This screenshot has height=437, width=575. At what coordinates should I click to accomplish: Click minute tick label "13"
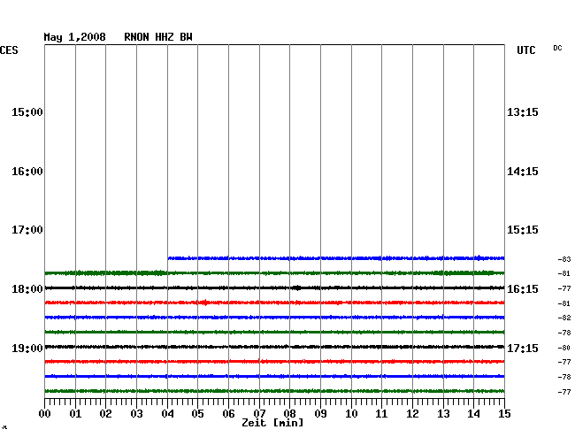coord(443,414)
